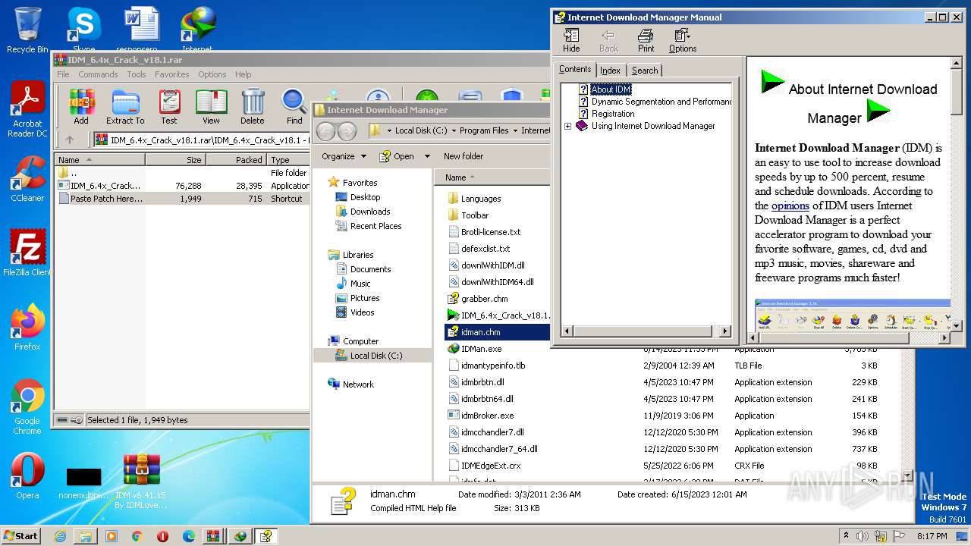
Task: Open Acrobat Reader DC desktop icon
Action: pos(27,110)
